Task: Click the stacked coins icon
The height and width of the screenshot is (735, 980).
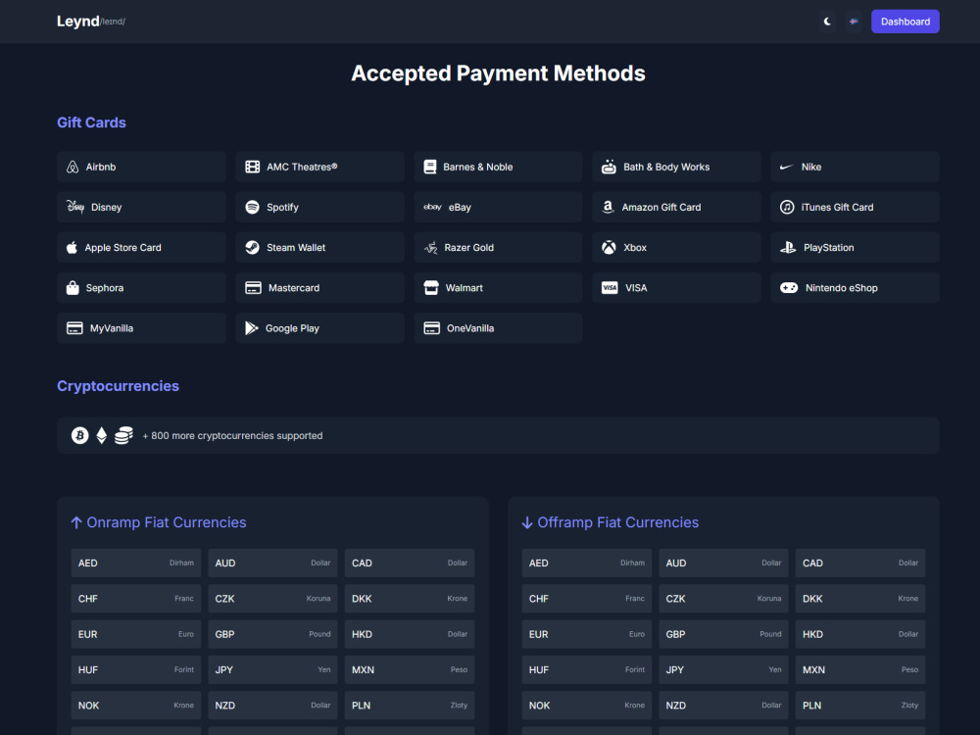Action: pos(123,435)
